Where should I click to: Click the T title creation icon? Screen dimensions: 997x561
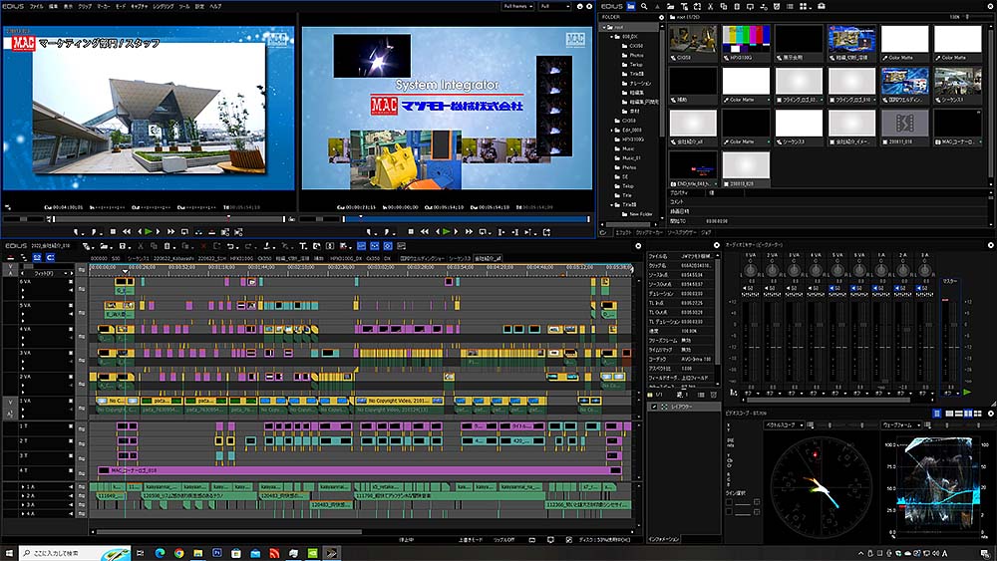303,246
